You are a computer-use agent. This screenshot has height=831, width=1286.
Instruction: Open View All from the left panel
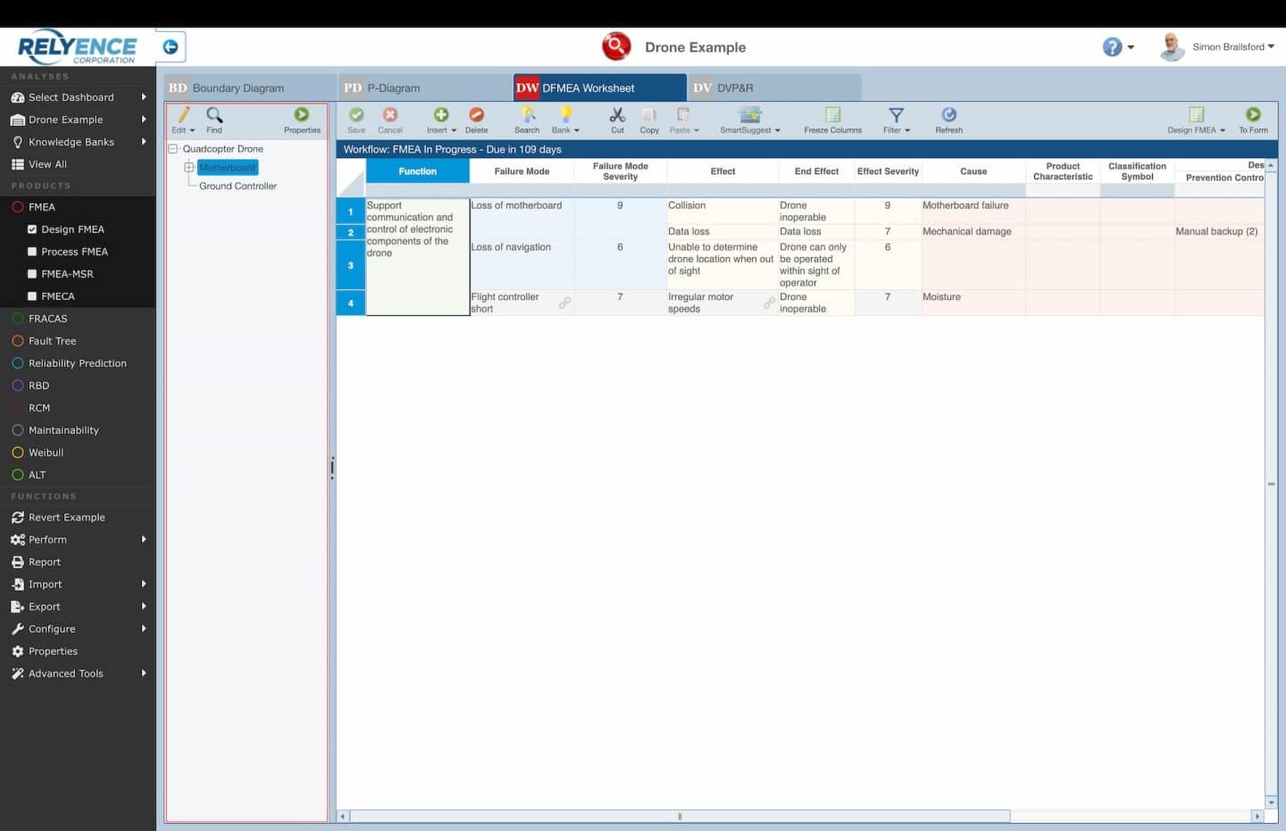click(x=49, y=163)
